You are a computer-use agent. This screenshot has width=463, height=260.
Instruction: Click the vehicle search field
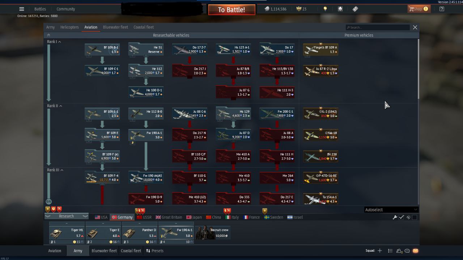click(378, 27)
